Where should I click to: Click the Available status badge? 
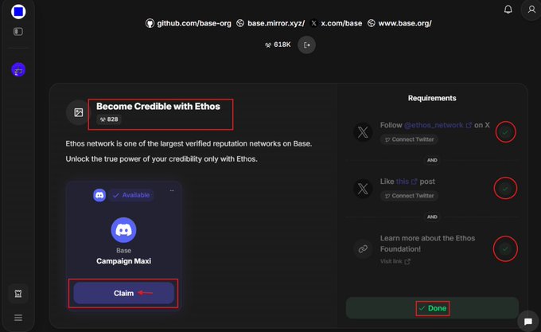point(131,195)
